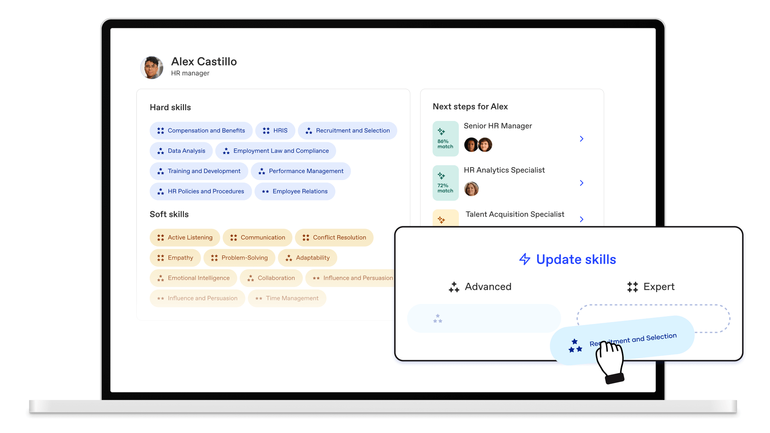Click the Compensation and Benefits skill icon
The height and width of the screenshot is (433, 770).
click(x=160, y=131)
